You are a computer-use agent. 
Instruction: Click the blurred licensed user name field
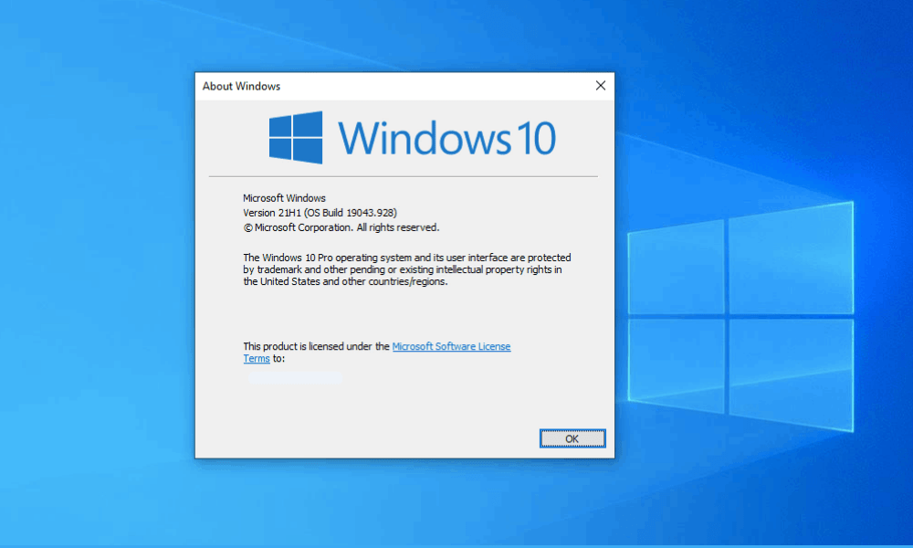coord(295,376)
